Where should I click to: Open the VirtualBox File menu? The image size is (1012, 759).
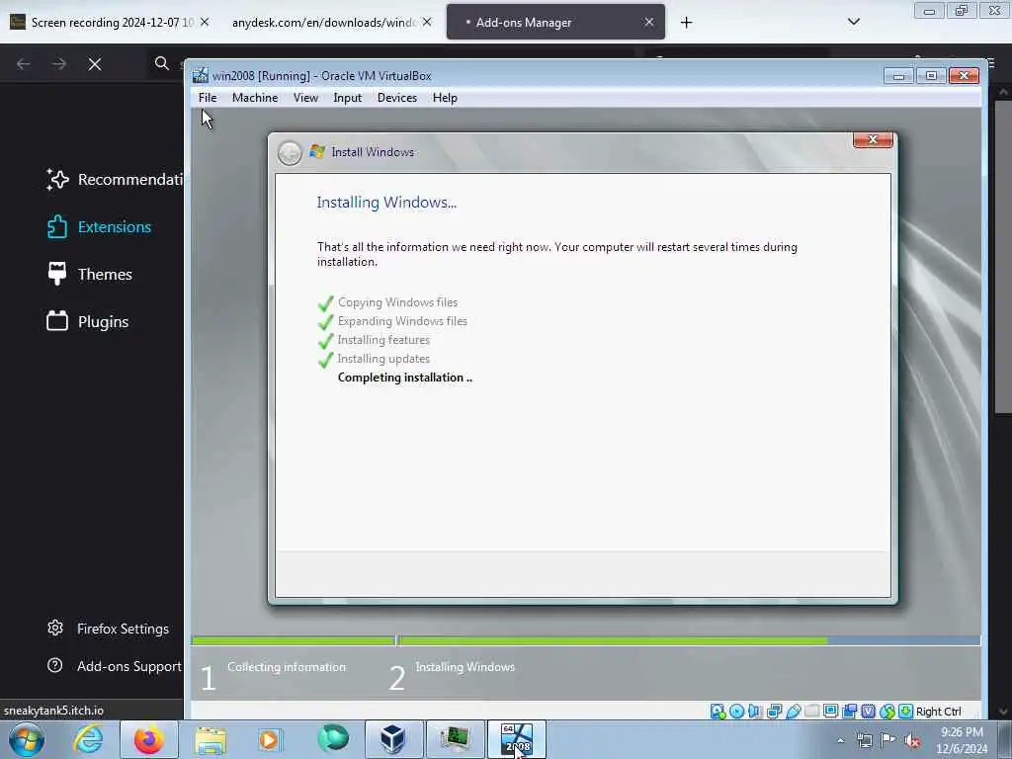click(x=208, y=98)
